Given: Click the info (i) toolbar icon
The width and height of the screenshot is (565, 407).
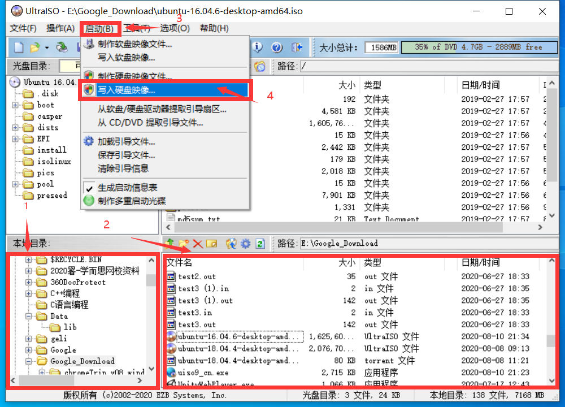Looking at the screenshot, I should 257,47.
